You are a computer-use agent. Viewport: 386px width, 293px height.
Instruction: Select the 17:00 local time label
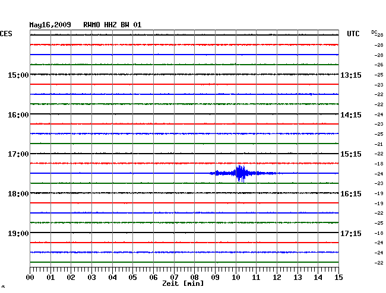[18, 154]
